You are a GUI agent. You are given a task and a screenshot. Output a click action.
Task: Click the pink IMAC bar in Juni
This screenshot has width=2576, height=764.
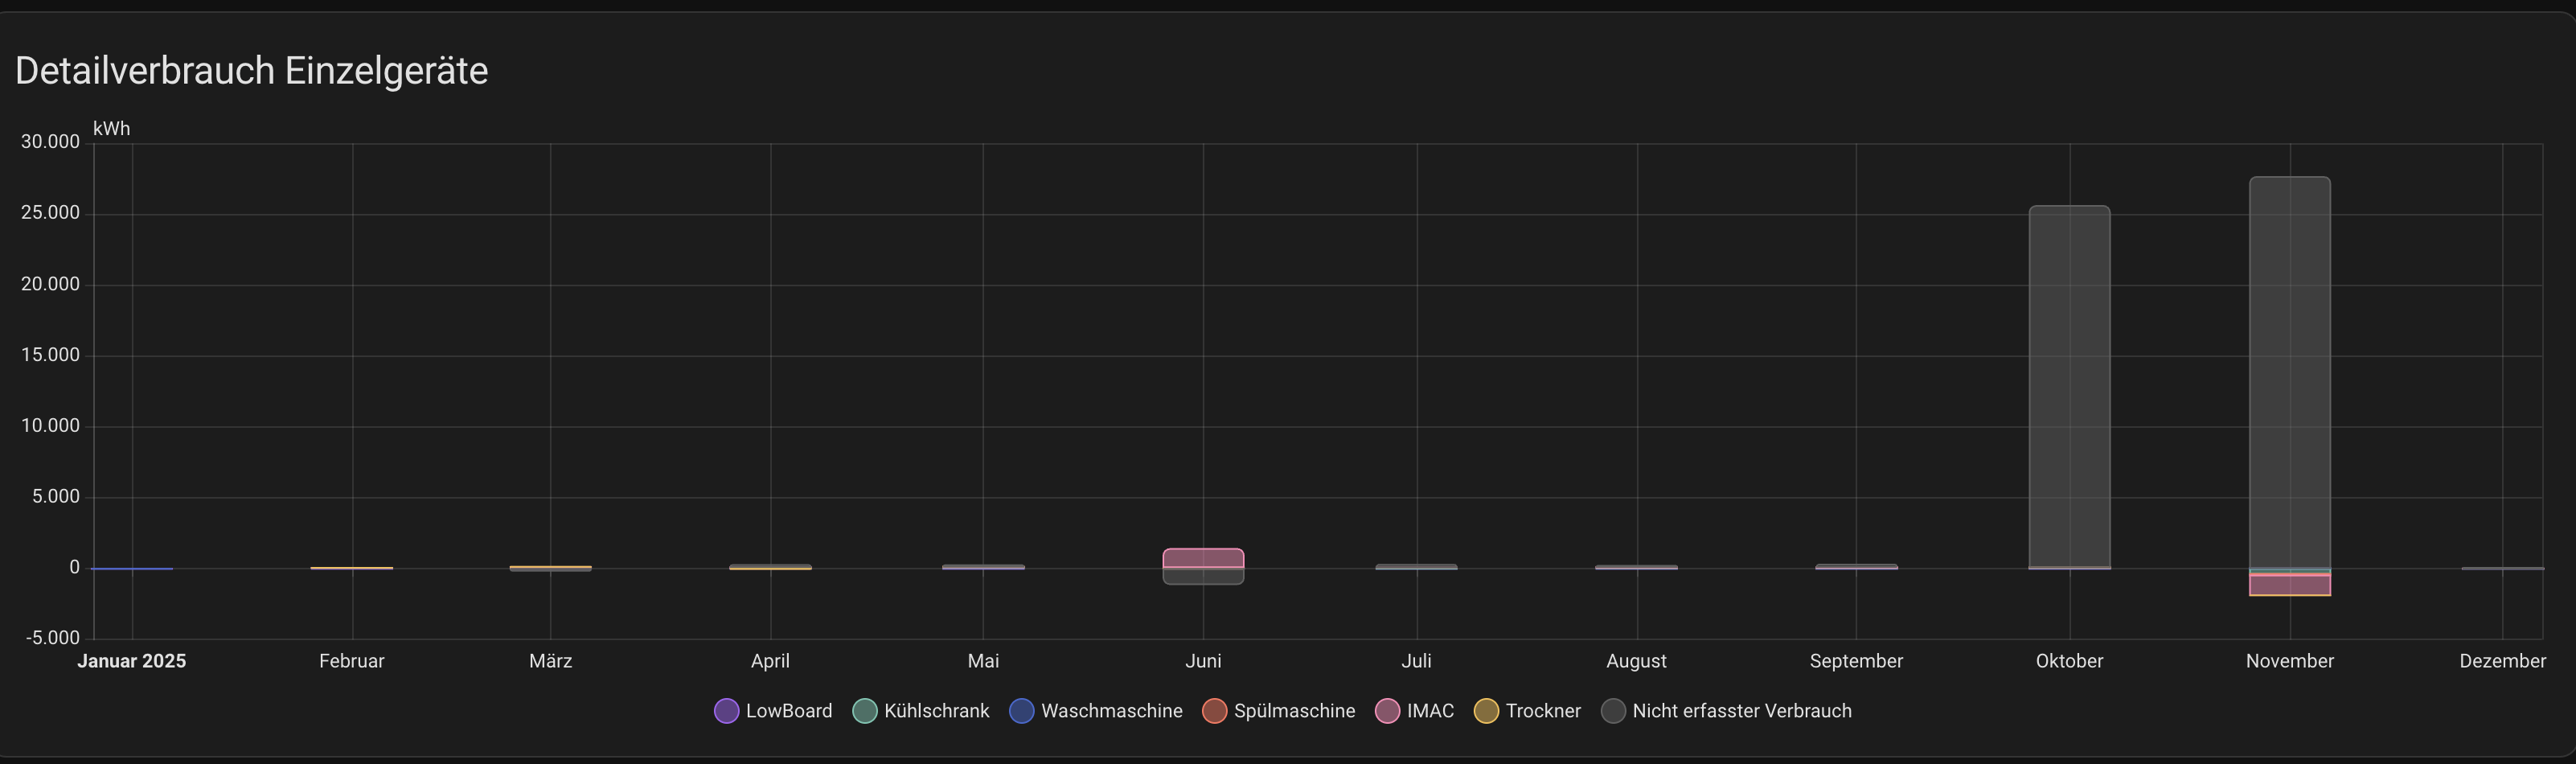(1203, 558)
